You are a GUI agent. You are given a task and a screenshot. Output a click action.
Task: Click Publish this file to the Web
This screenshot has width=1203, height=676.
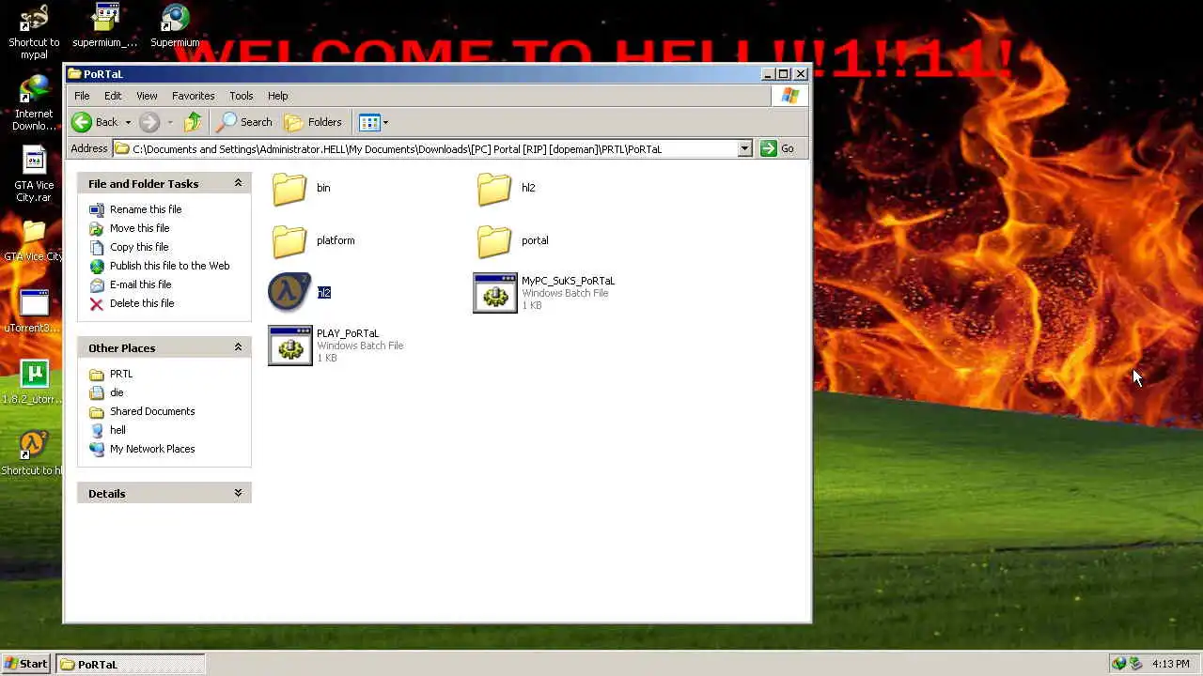[x=169, y=266]
